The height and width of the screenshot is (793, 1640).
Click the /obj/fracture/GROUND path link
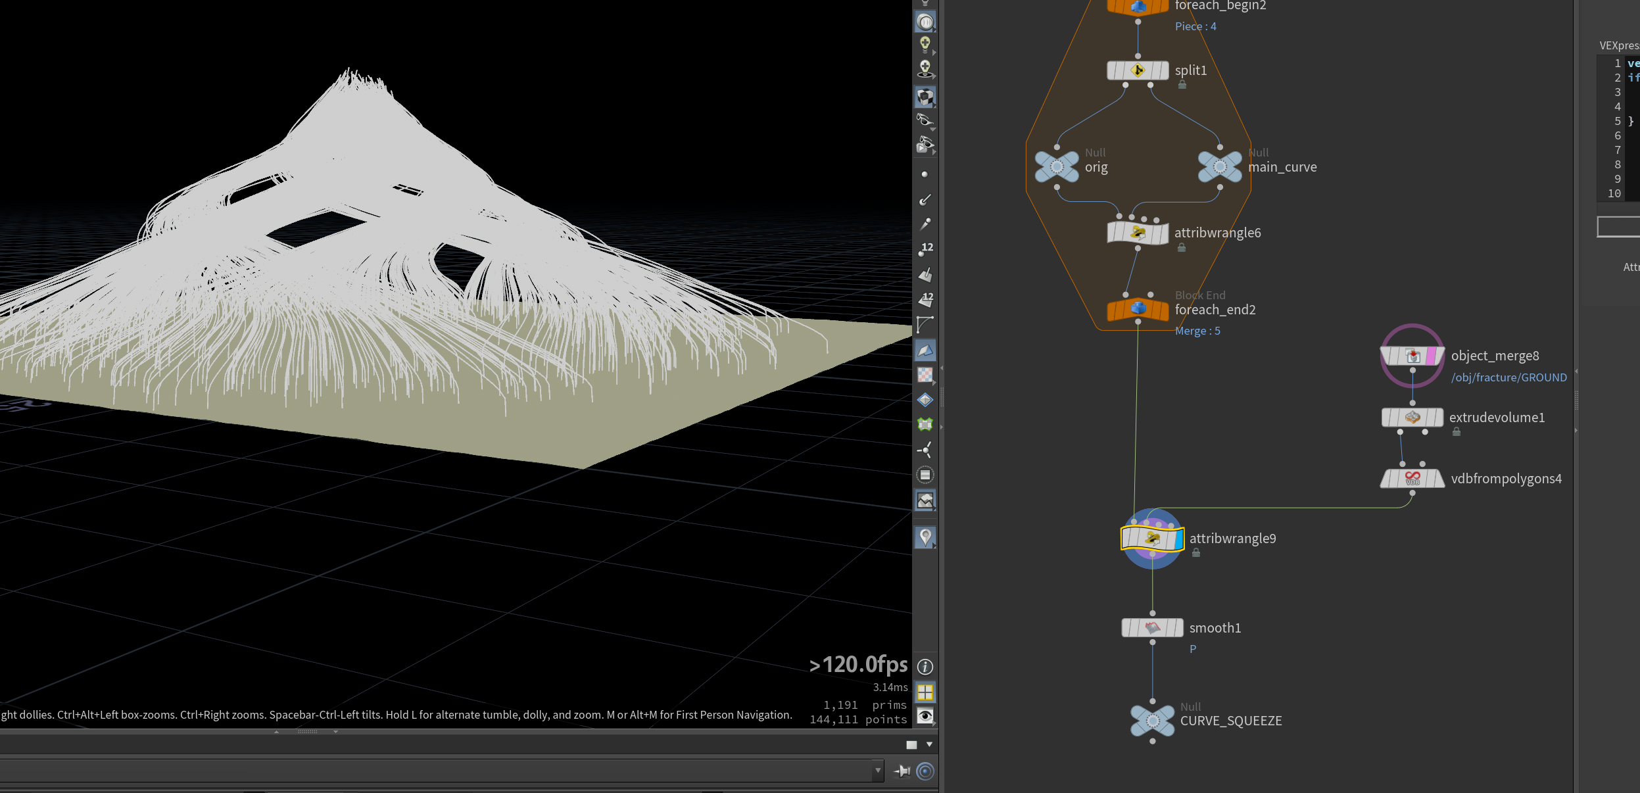pos(1508,377)
